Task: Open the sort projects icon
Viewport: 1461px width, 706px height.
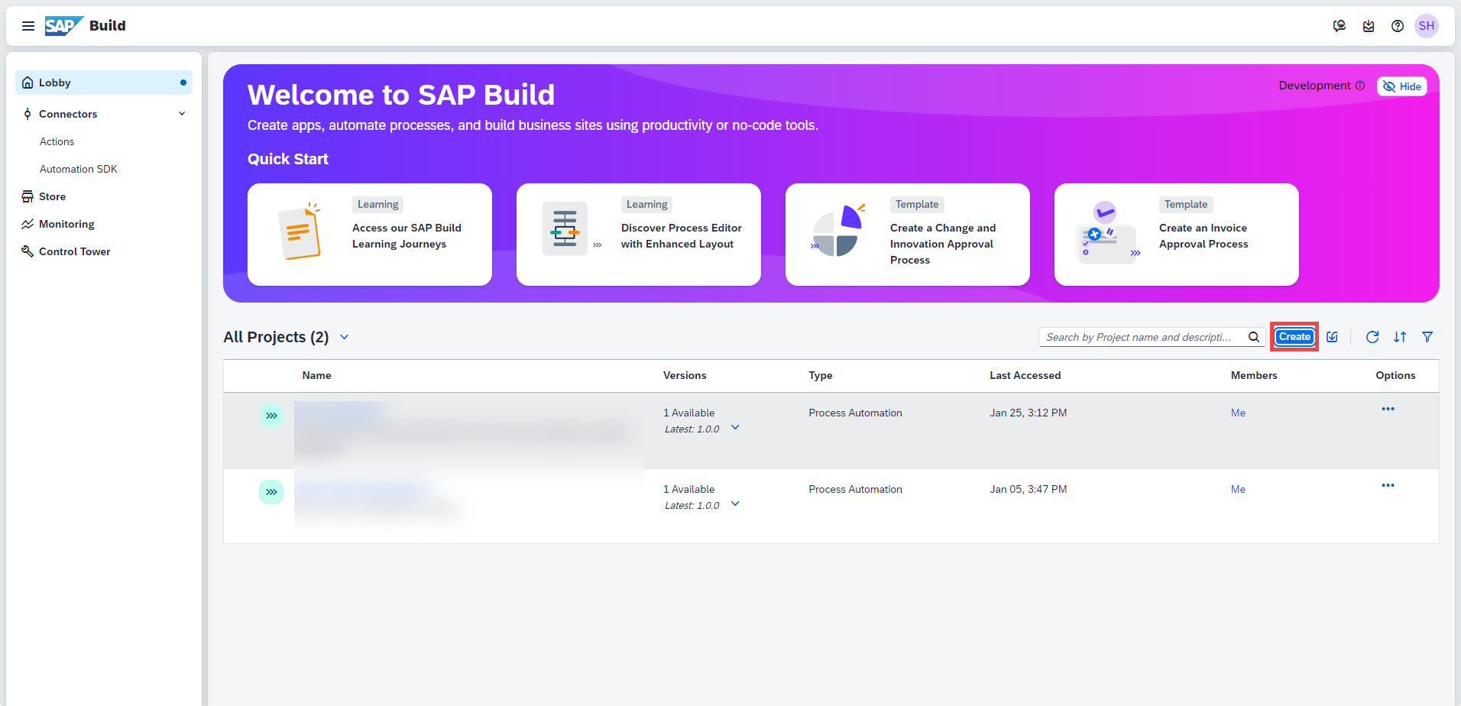Action: [1400, 337]
